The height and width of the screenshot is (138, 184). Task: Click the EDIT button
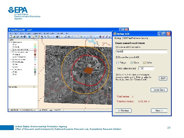click(163, 78)
